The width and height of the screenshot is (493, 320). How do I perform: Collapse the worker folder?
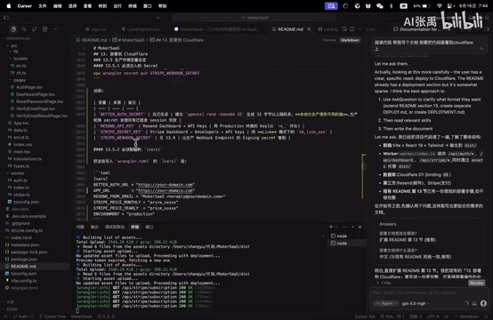click(18, 173)
